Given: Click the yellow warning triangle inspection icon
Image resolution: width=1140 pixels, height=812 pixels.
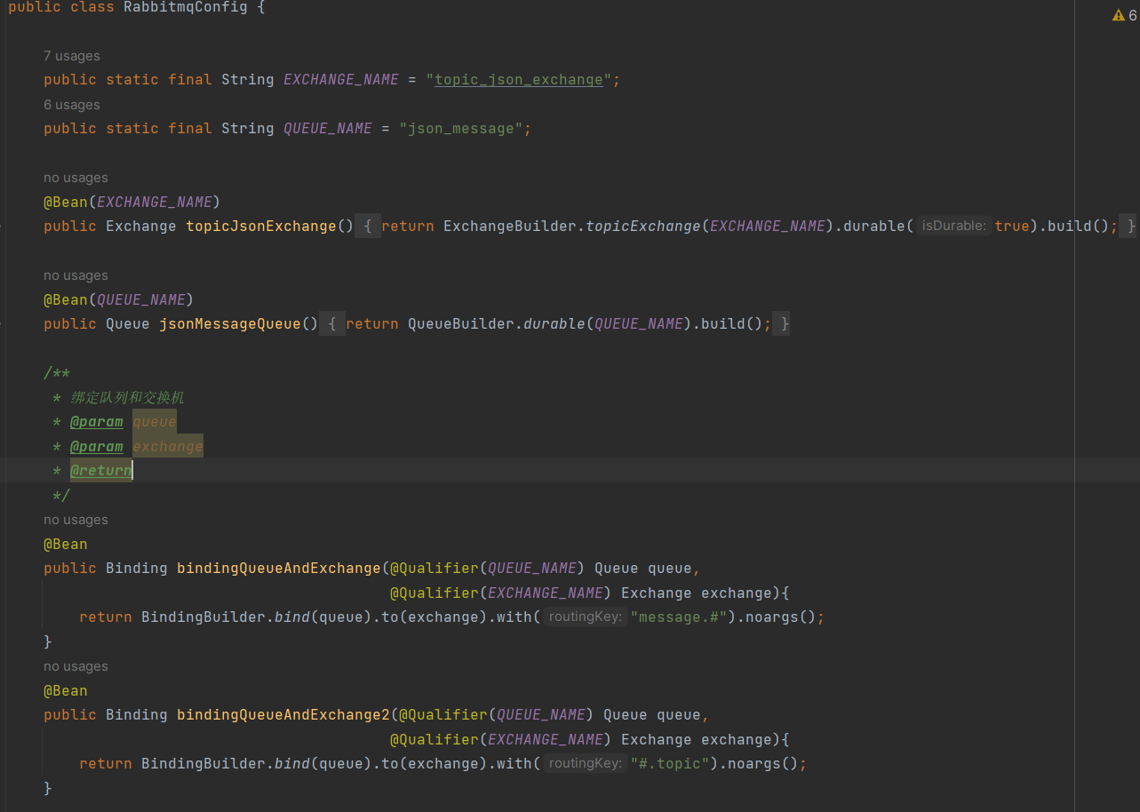Looking at the screenshot, I should pos(1118,15).
